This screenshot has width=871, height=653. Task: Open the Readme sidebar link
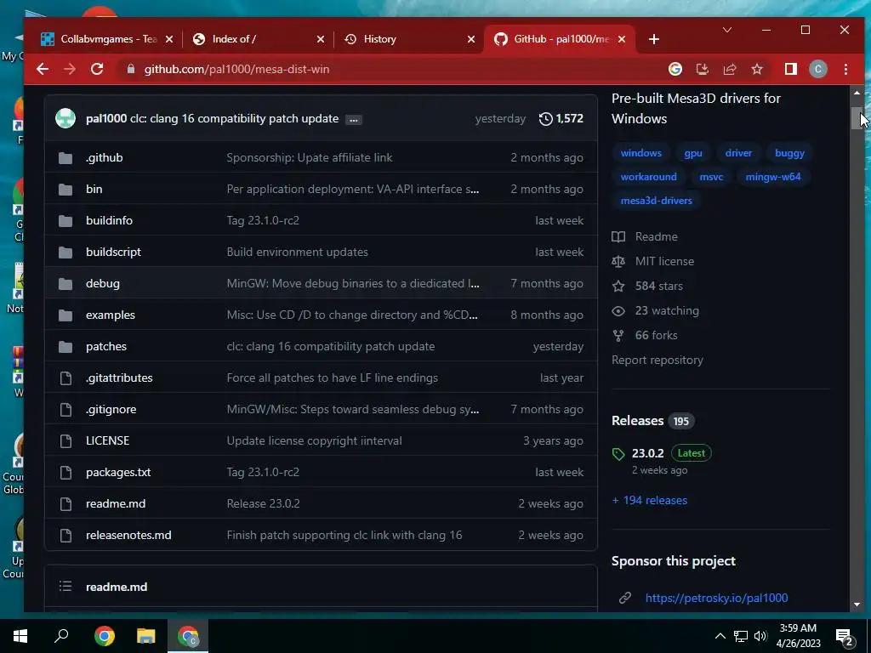[x=645, y=236]
